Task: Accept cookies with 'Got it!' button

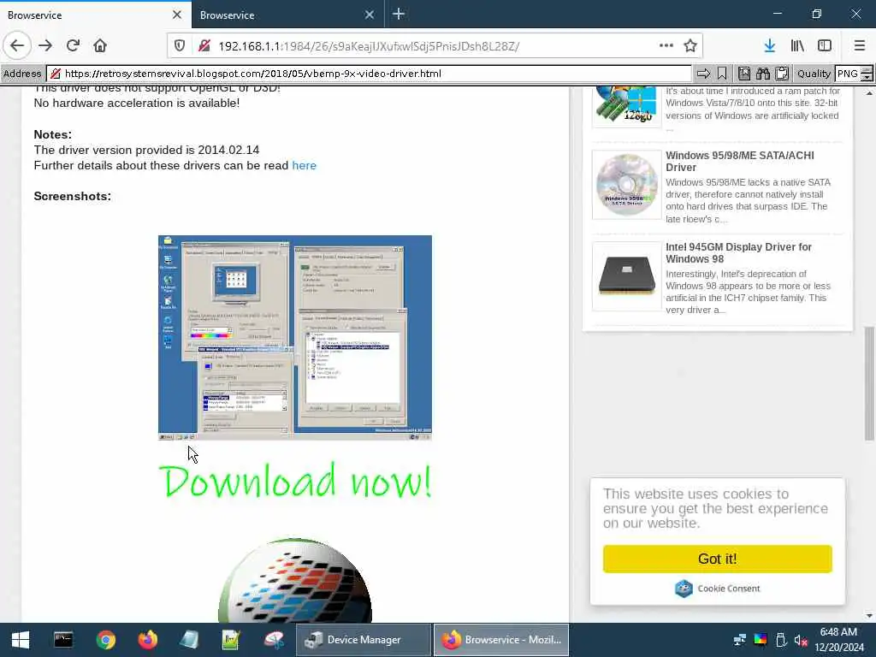Action: (718, 559)
